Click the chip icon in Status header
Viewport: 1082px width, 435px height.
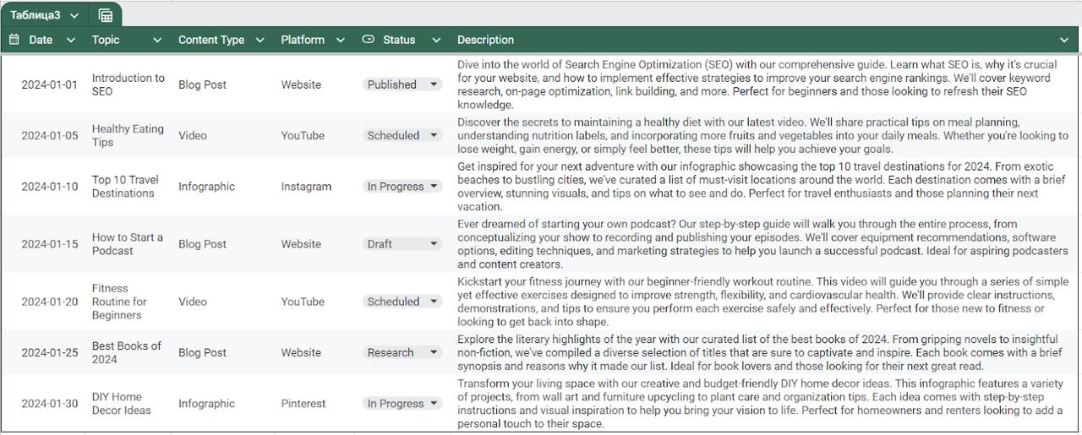[368, 40]
